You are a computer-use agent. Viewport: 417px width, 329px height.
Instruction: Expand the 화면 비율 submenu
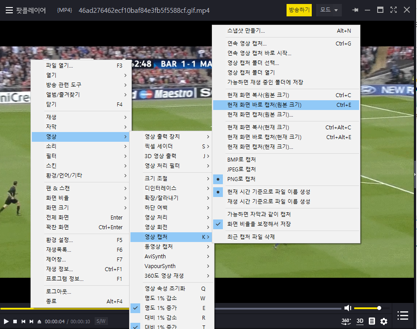coord(81,198)
